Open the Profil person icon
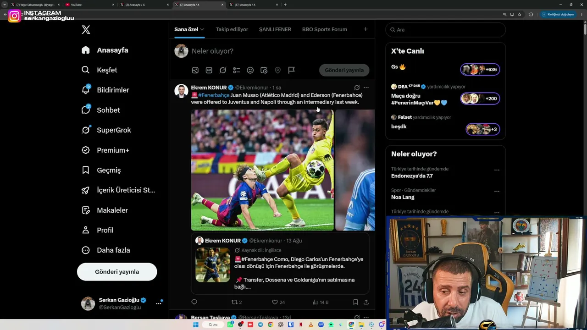This screenshot has width=587, height=330. click(x=86, y=230)
